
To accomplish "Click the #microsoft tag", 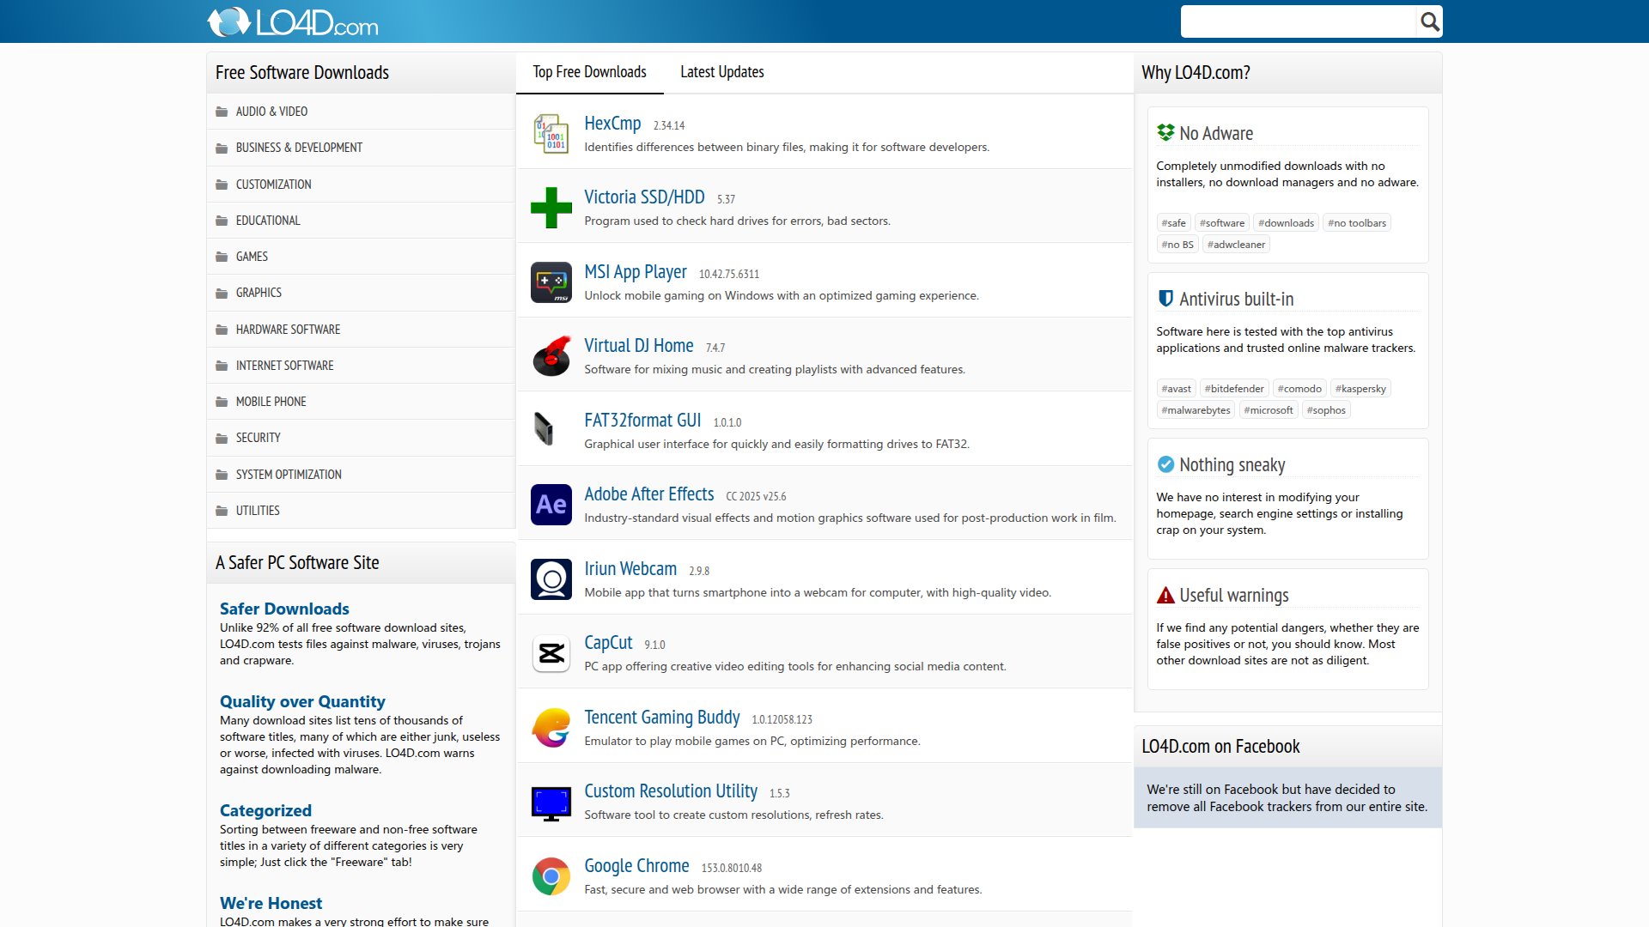I will point(1269,410).
